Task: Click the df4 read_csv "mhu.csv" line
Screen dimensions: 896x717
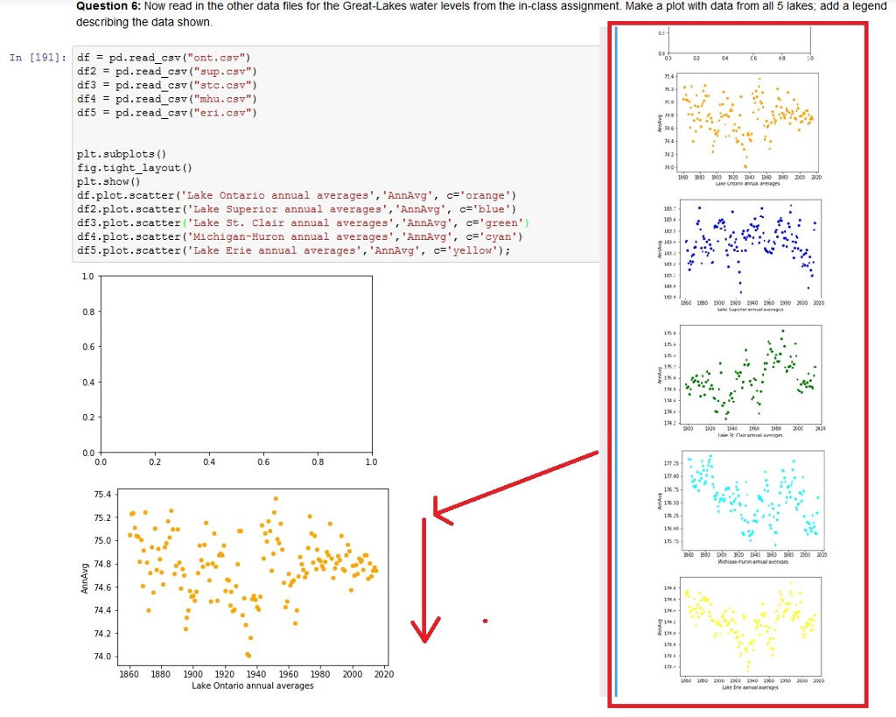Action: (x=167, y=100)
